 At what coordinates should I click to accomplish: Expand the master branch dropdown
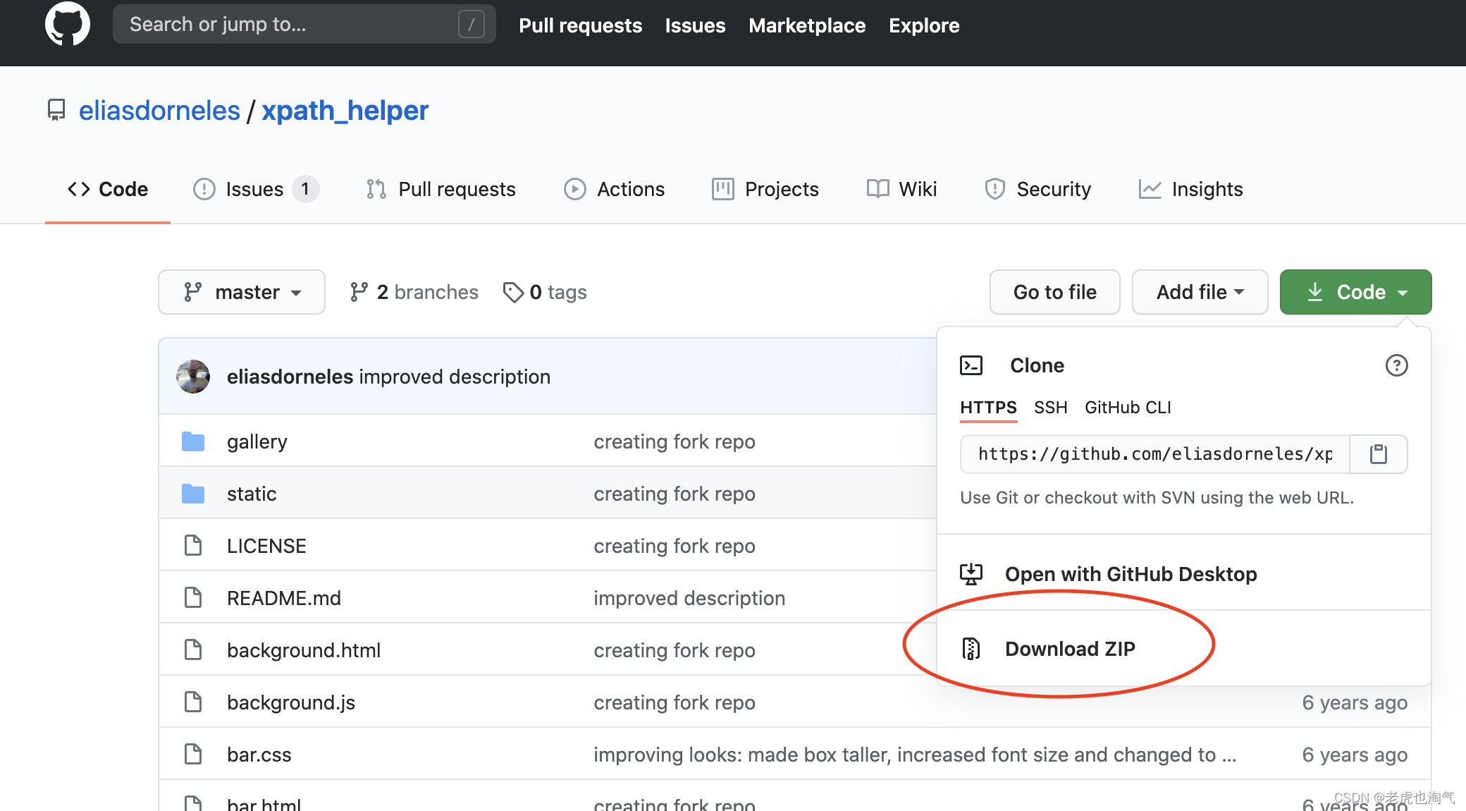242,292
